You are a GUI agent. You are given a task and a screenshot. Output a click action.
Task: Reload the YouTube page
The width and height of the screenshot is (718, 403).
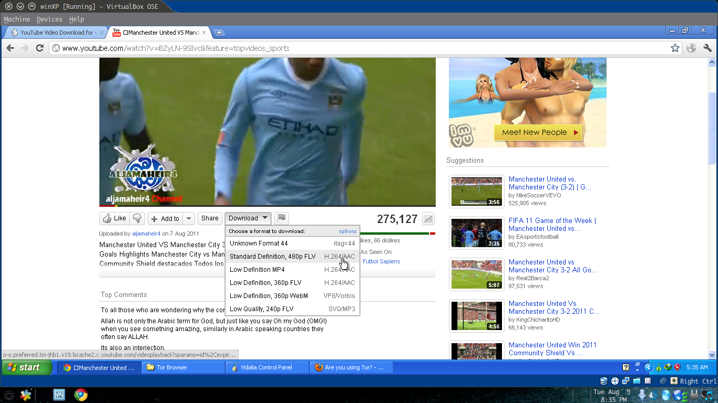39,48
